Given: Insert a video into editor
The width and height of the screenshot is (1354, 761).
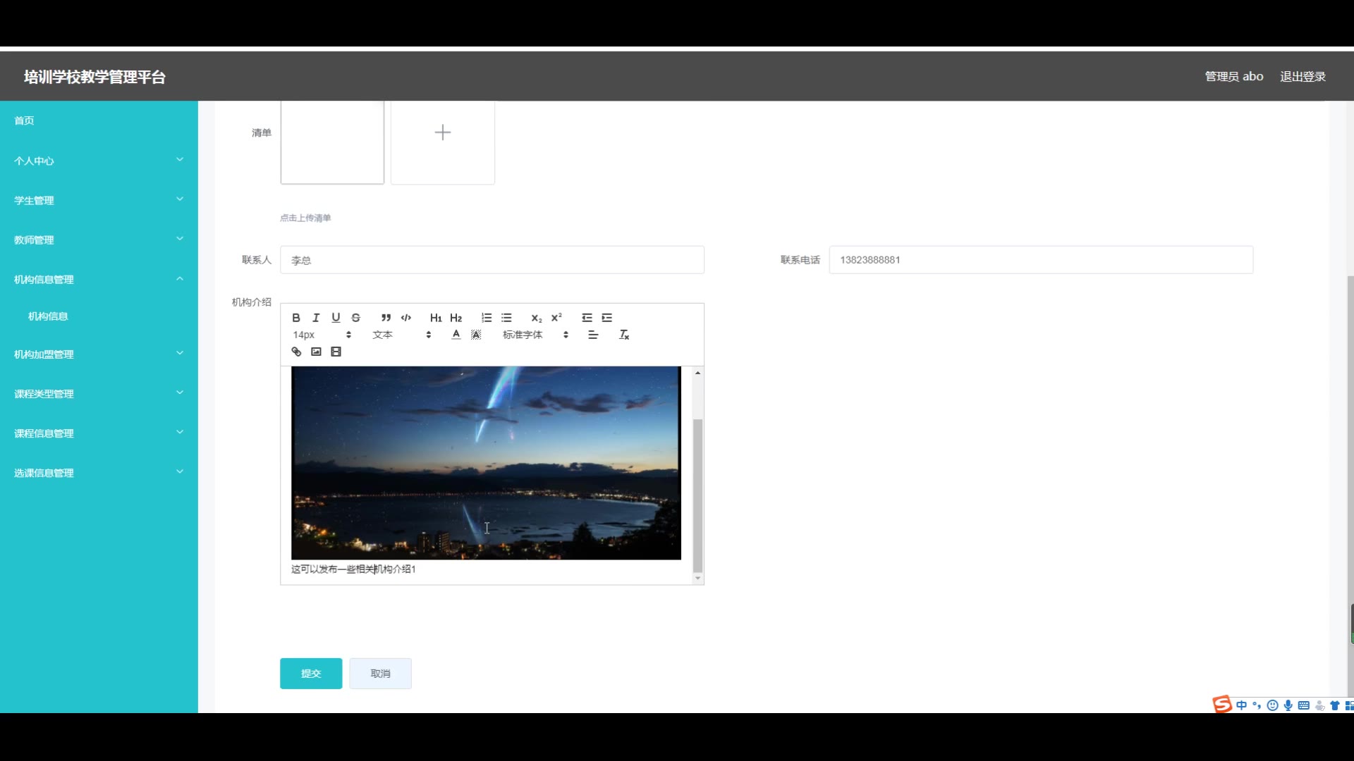Looking at the screenshot, I should pos(336,352).
